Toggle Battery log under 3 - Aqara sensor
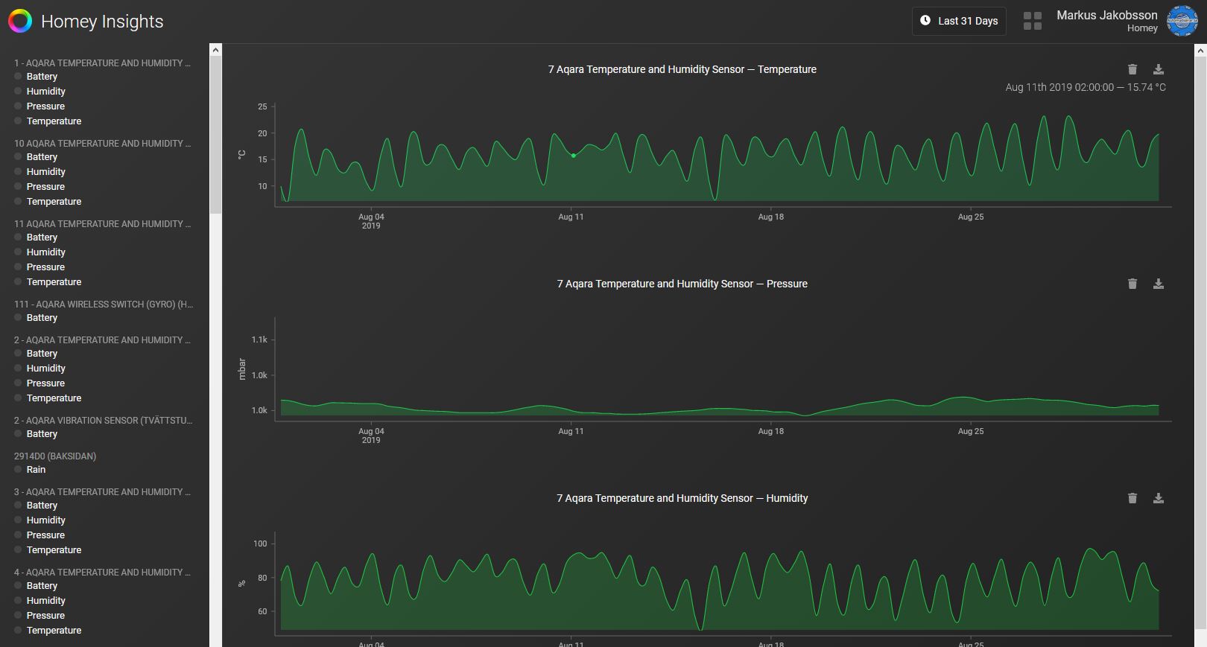The image size is (1207, 647). pyautogui.click(x=36, y=506)
